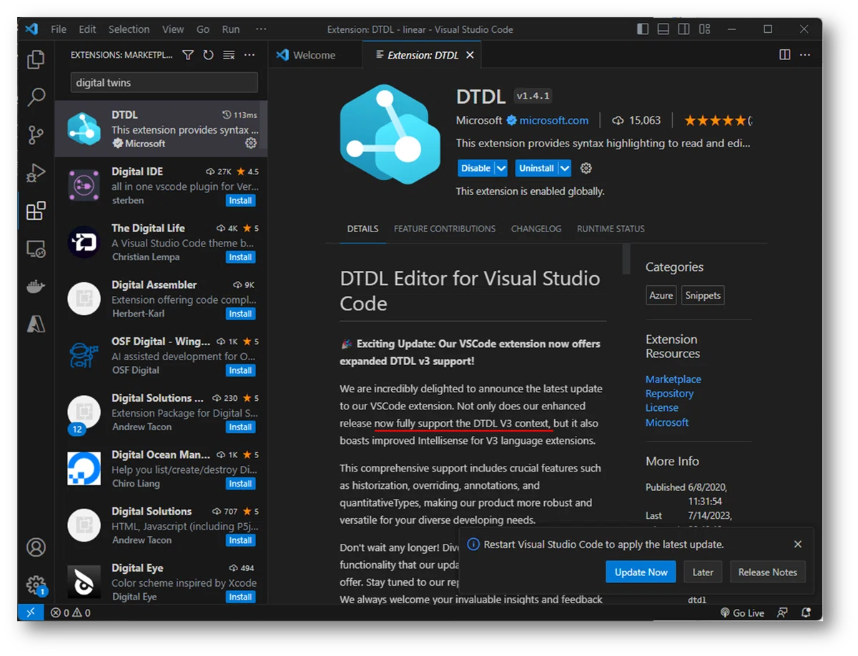Click the remote window status bar icon
Screen dimensions: 858x656
(x=31, y=612)
